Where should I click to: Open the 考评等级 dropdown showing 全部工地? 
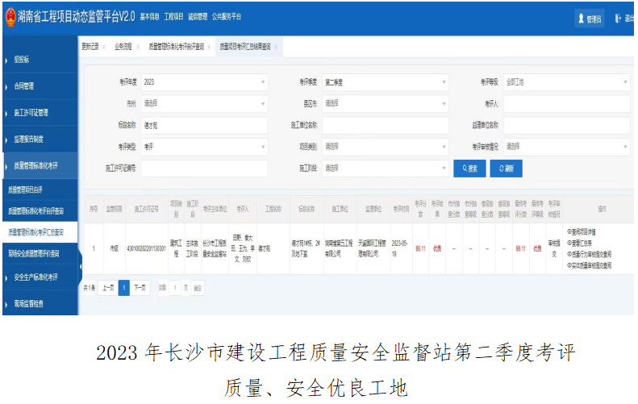click(567, 82)
